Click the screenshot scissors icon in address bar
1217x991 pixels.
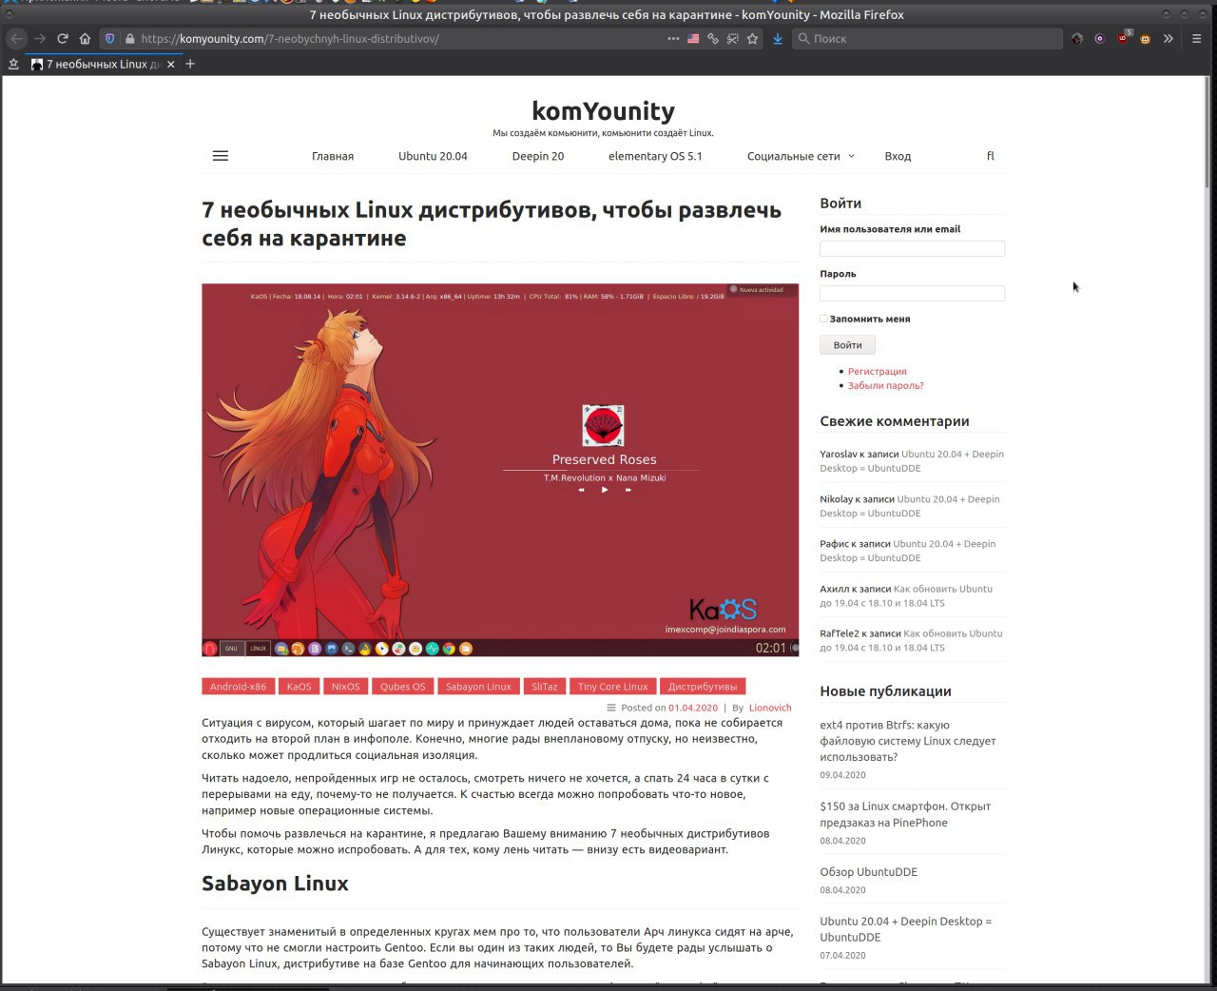click(x=733, y=39)
